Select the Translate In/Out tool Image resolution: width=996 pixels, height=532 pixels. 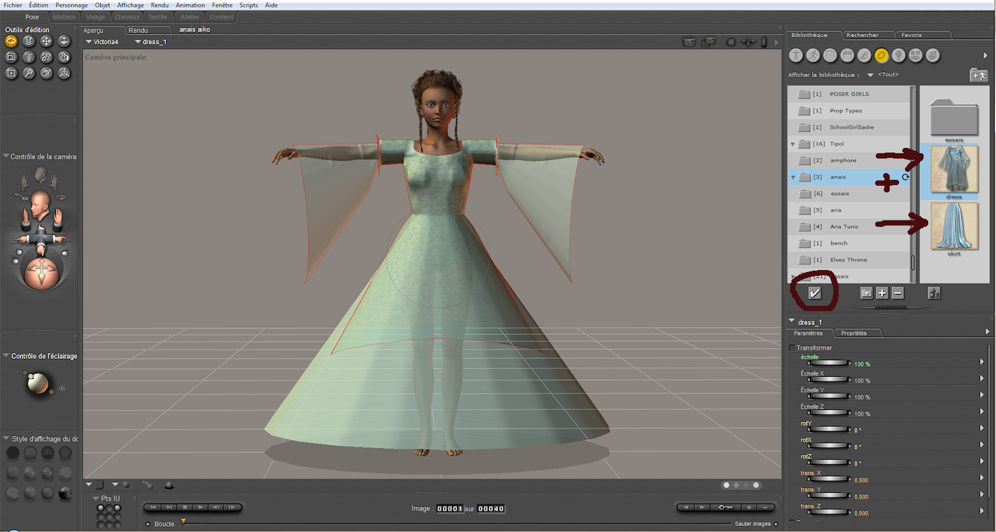[x=64, y=41]
